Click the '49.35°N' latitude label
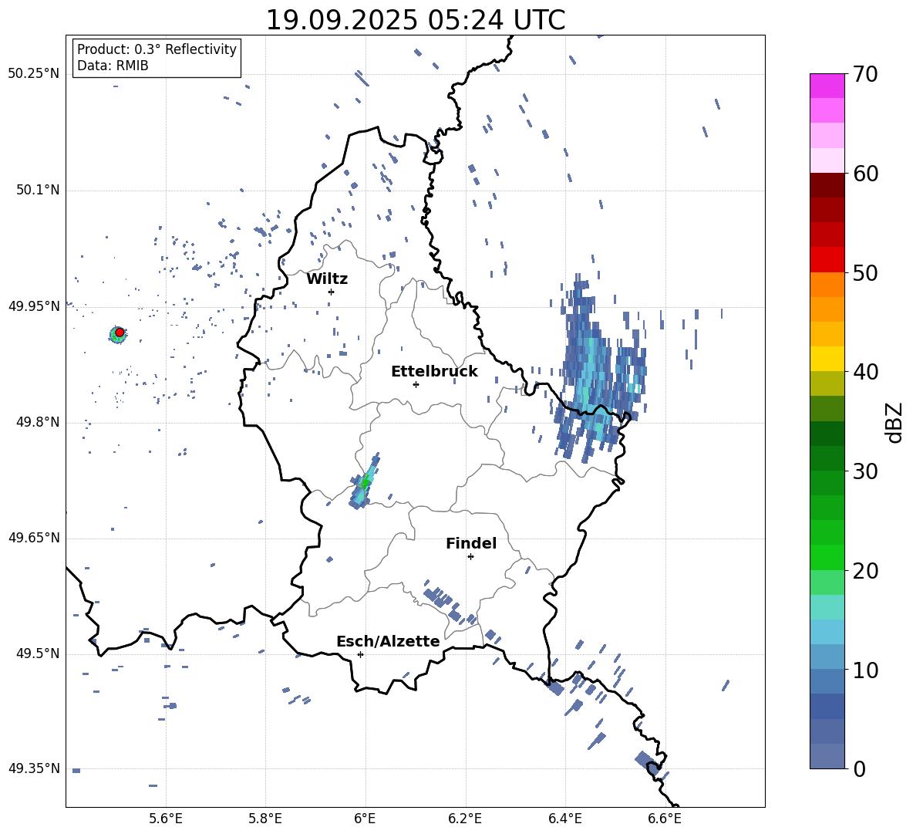The height and width of the screenshot is (834, 913). pos(34,768)
